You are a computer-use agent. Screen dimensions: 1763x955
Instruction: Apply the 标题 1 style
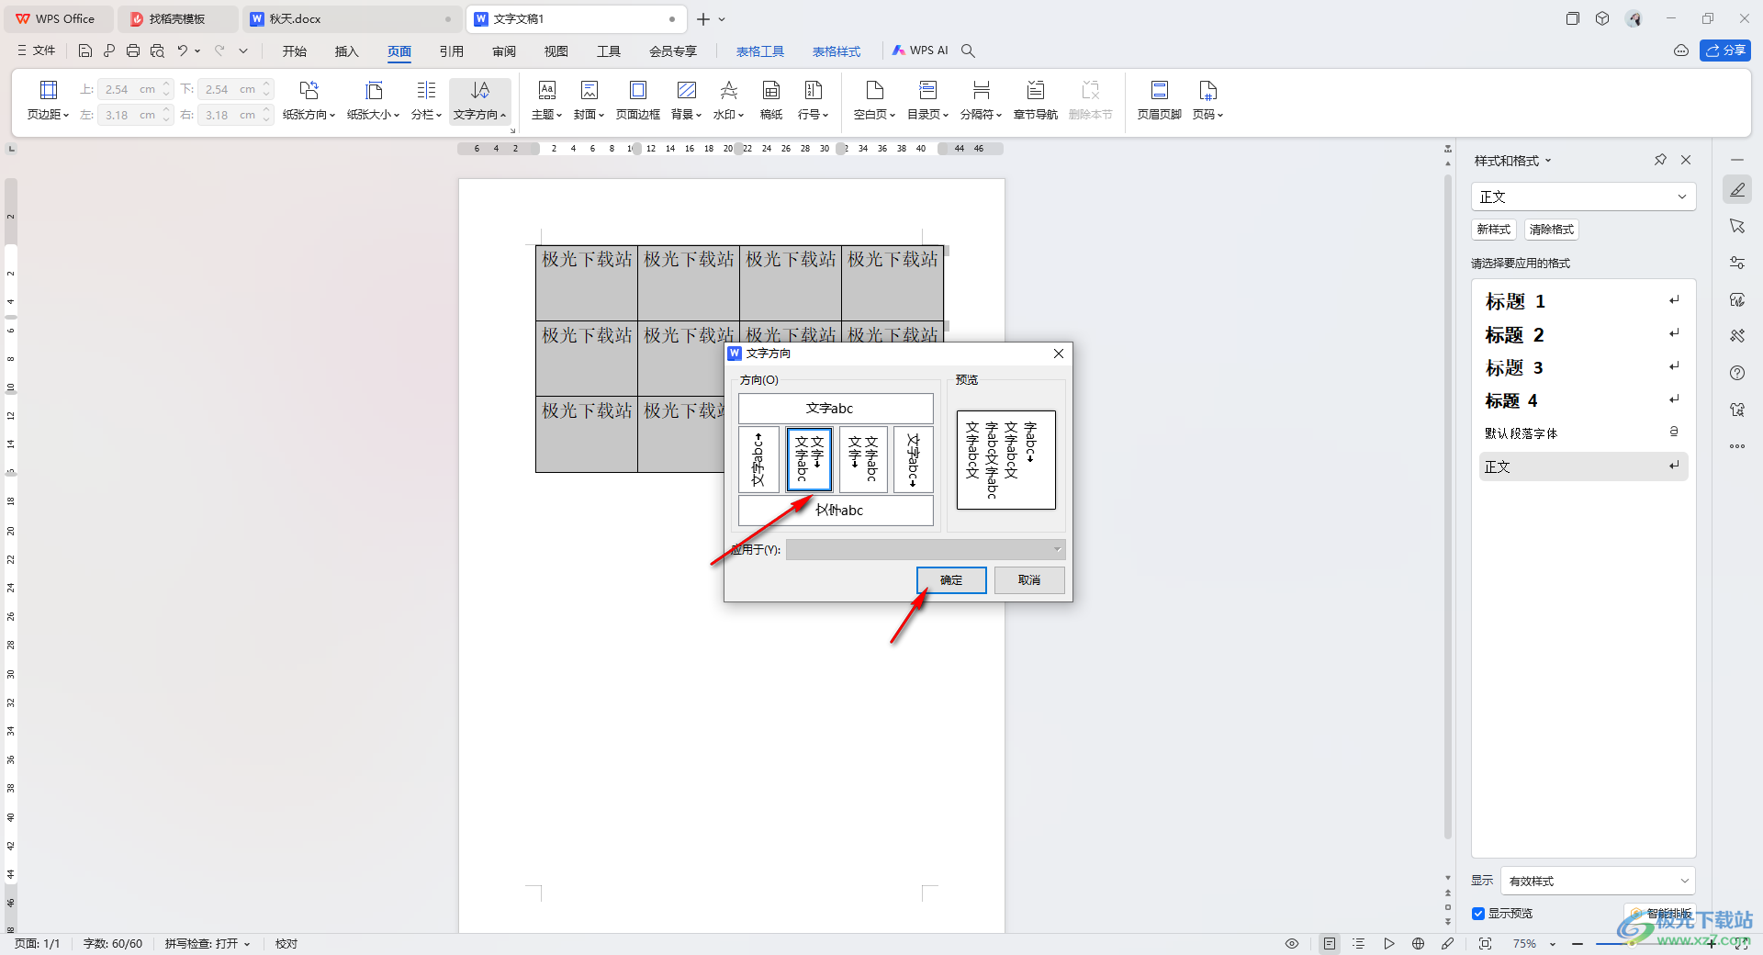click(x=1583, y=301)
